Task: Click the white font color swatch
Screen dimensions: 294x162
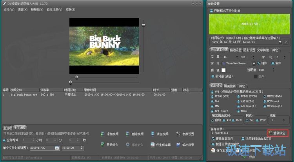Action: tap(223, 70)
